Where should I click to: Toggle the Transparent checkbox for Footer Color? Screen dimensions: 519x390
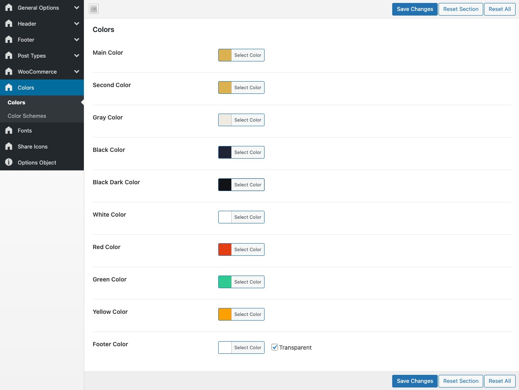(275, 347)
